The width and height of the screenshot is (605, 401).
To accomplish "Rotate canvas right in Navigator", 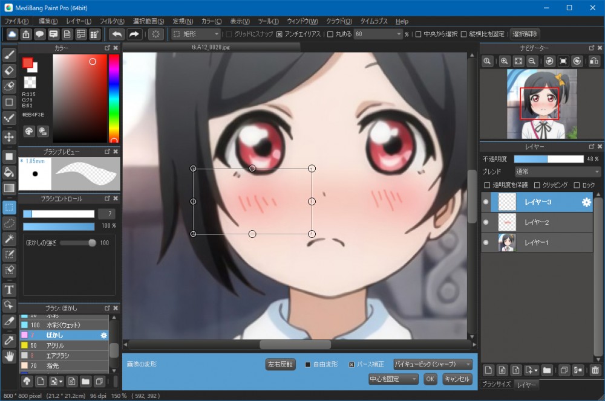I will click(x=577, y=61).
